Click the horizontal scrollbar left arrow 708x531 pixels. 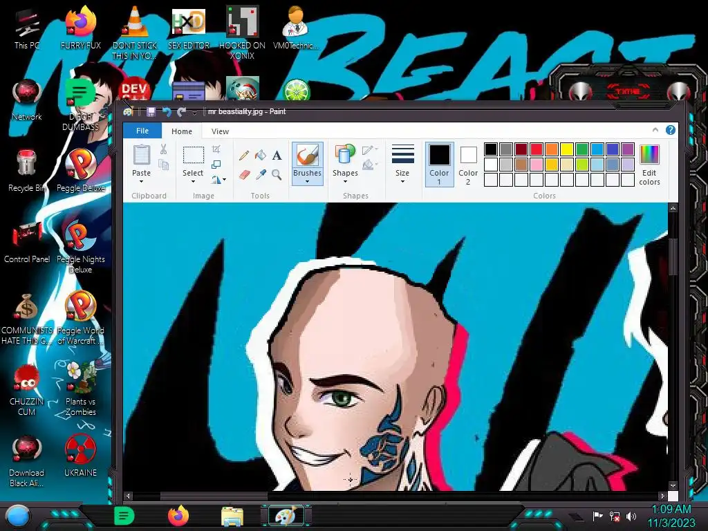tap(128, 496)
